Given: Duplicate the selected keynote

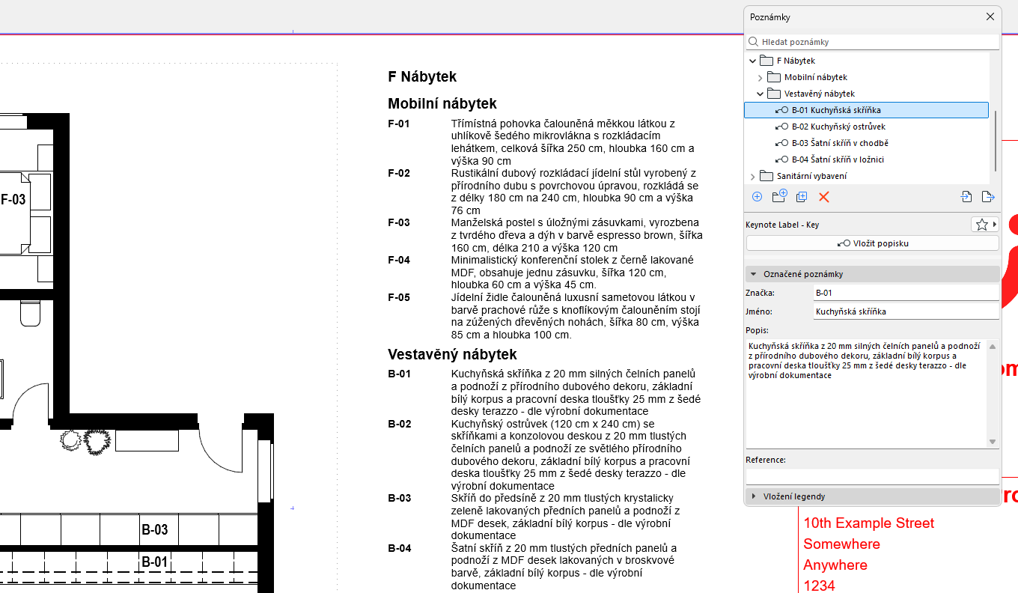Looking at the screenshot, I should point(802,197).
